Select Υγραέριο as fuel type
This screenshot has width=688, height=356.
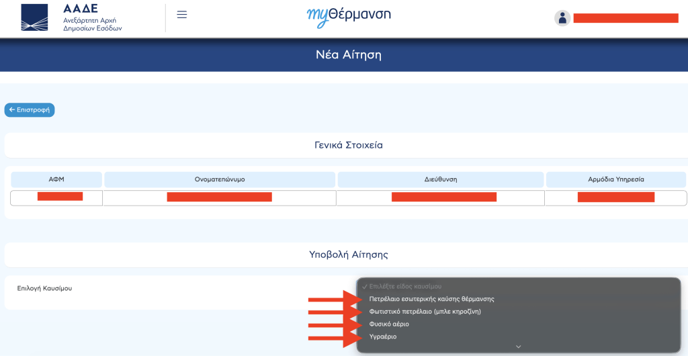(x=383, y=337)
